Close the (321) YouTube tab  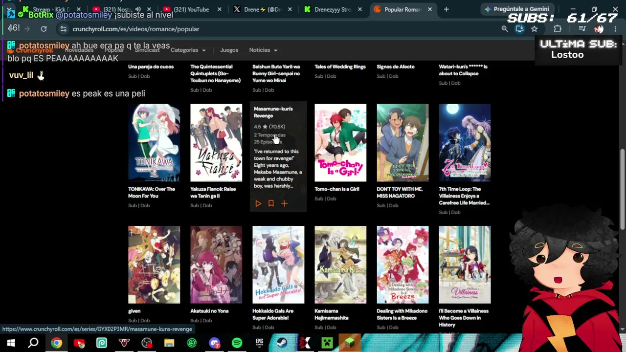[220, 9]
